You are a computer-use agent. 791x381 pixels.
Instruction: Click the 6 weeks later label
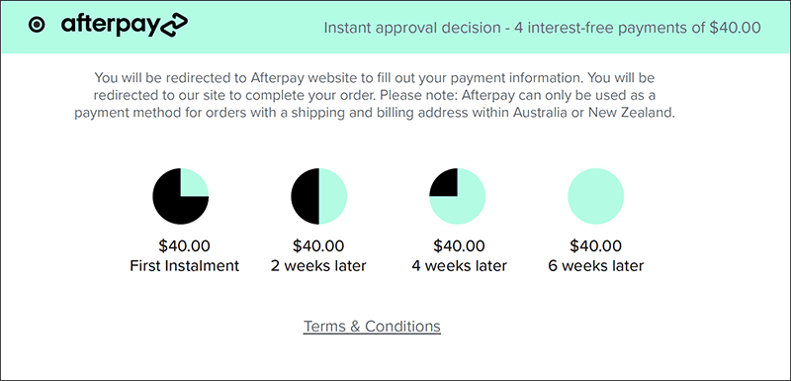click(x=596, y=265)
